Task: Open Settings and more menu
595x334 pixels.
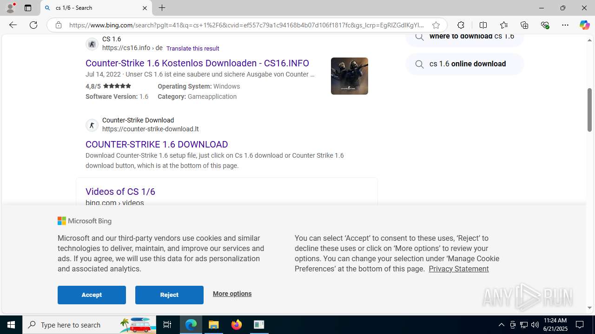Action: click(x=565, y=25)
